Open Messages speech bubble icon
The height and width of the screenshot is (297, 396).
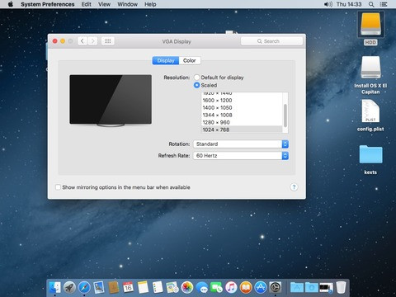click(x=202, y=288)
